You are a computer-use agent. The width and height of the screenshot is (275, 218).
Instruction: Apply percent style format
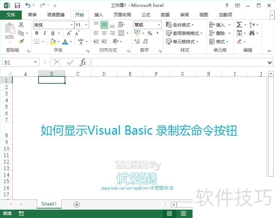(x=150, y=33)
